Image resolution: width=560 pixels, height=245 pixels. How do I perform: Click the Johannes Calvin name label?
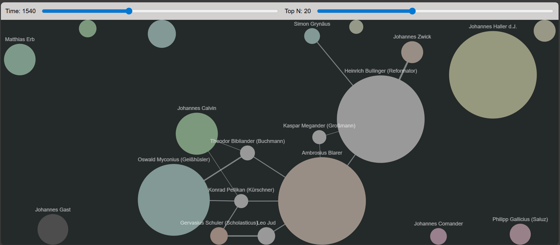pos(197,108)
